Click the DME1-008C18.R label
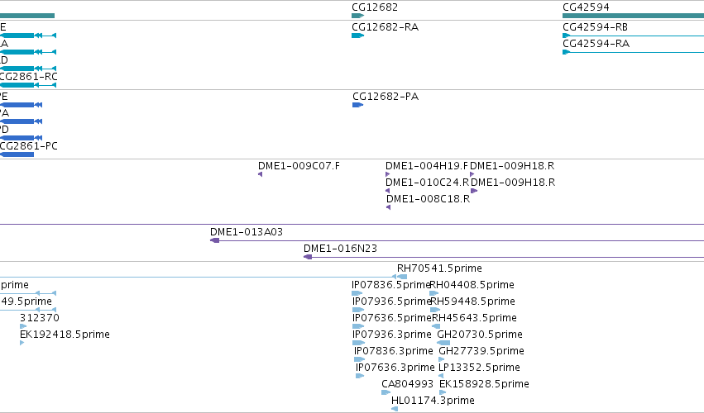The image size is (704, 413). [x=428, y=198]
